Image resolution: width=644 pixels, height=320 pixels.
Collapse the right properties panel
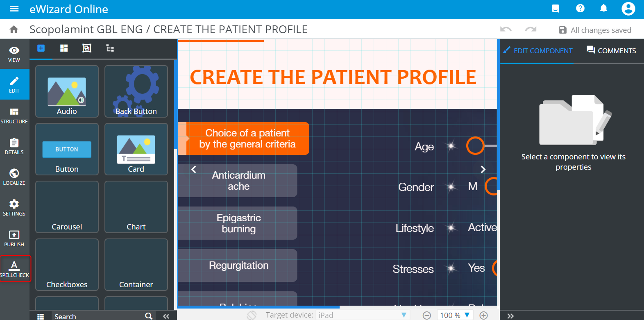(x=510, y=316)
